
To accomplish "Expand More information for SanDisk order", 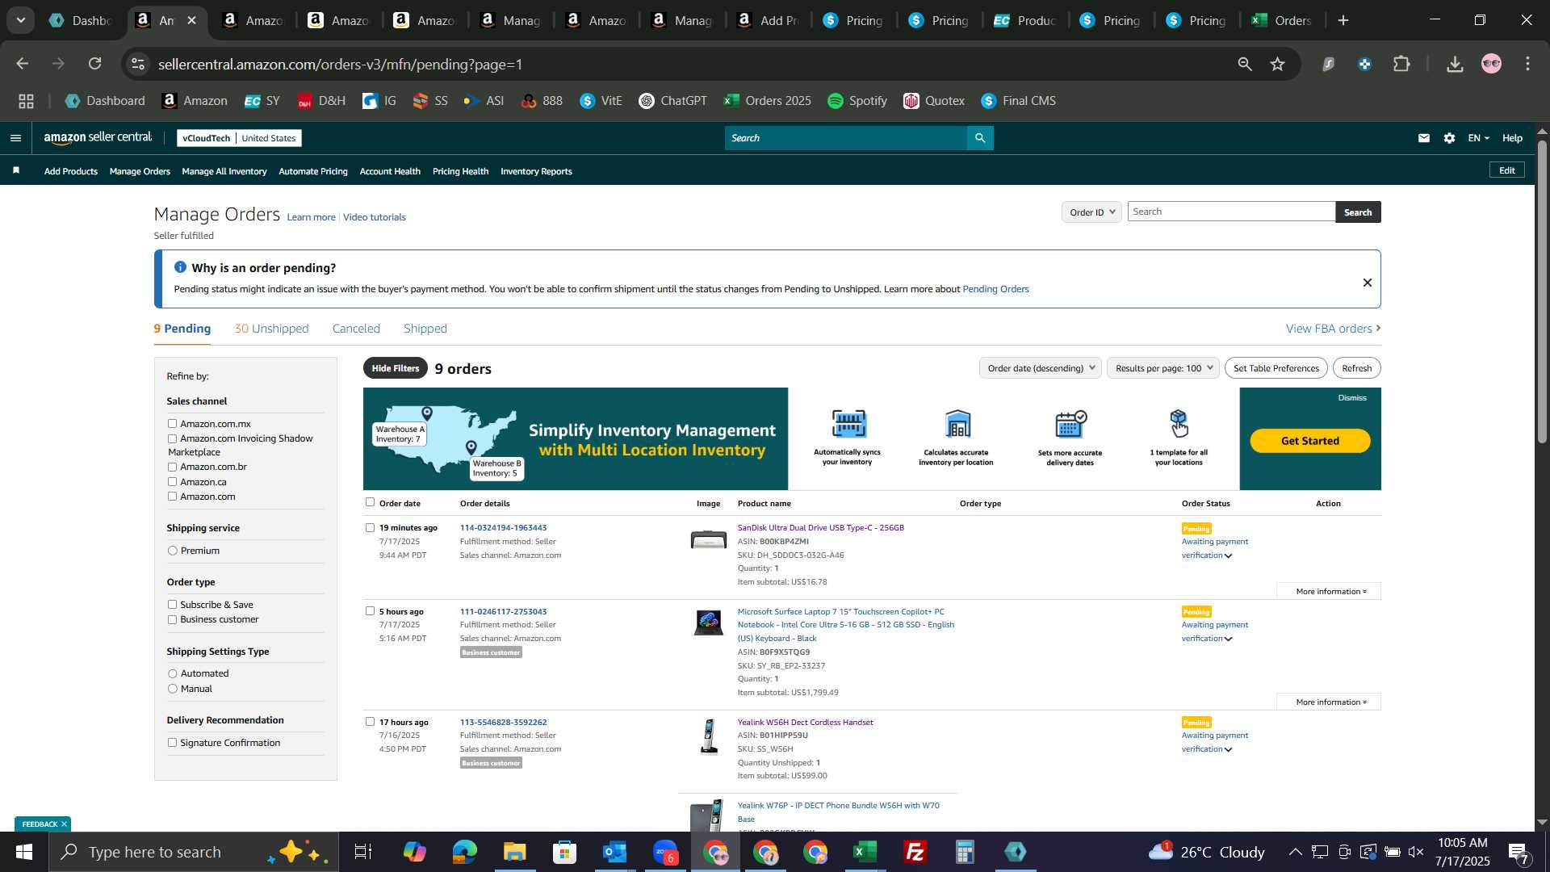I will click(x=1330, y=591).
